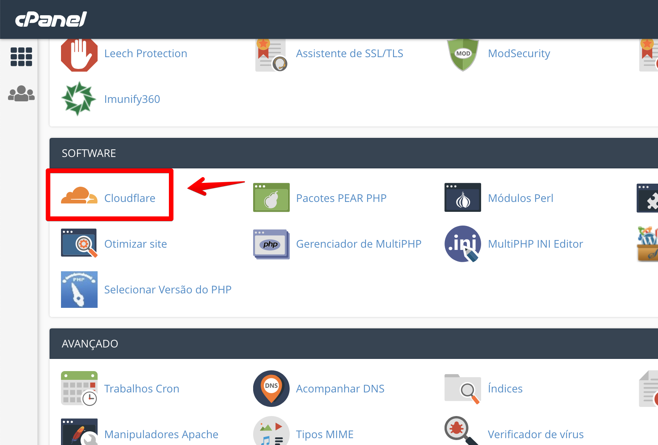Image resolution: width=658 pixels, height=445 pixels.
Task: Click the Pacotes PEAR PHP pear icon
Action: (x=271, y=198)
